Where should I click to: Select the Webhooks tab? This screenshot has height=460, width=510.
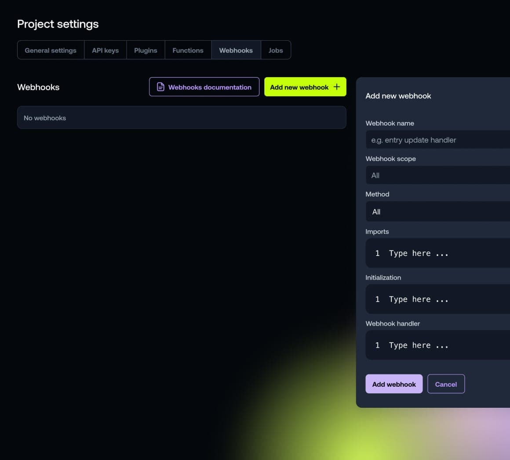point(236,50)
